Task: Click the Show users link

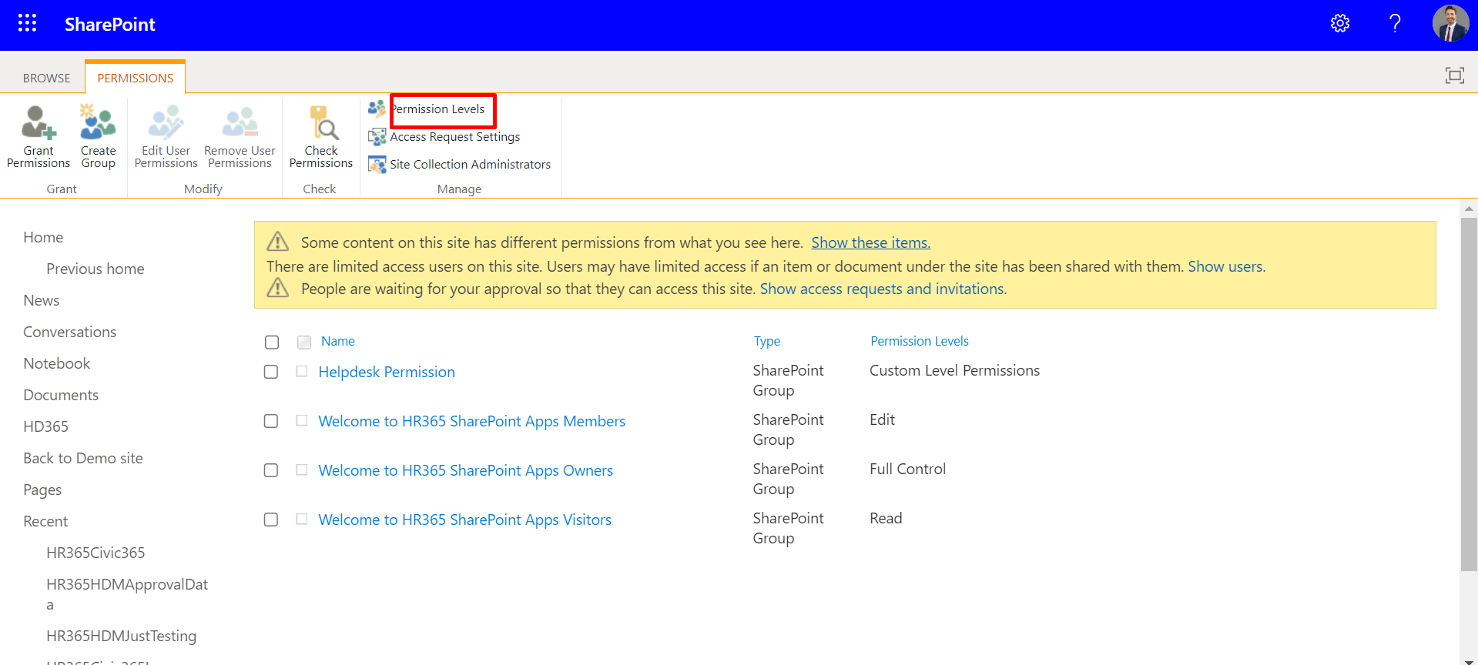Action: click(x=1226, y=266)
